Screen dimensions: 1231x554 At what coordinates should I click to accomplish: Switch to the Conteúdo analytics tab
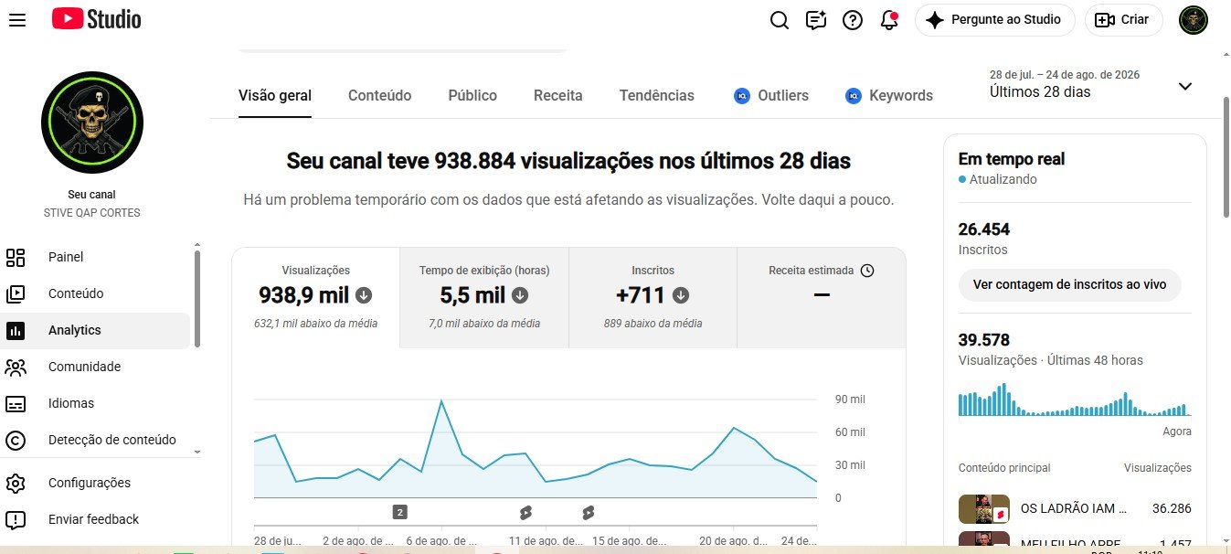coord(379,95)
